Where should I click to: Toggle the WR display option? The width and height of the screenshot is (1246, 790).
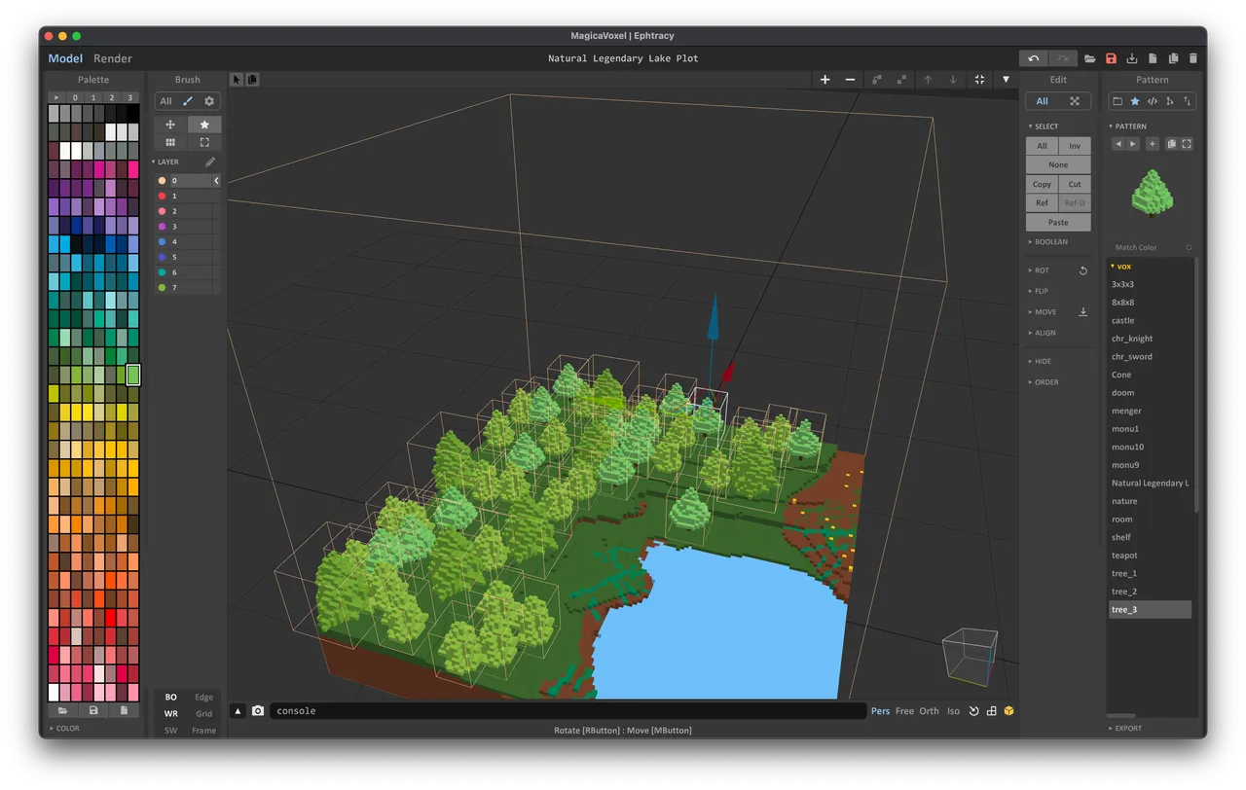tap(170, 714)
